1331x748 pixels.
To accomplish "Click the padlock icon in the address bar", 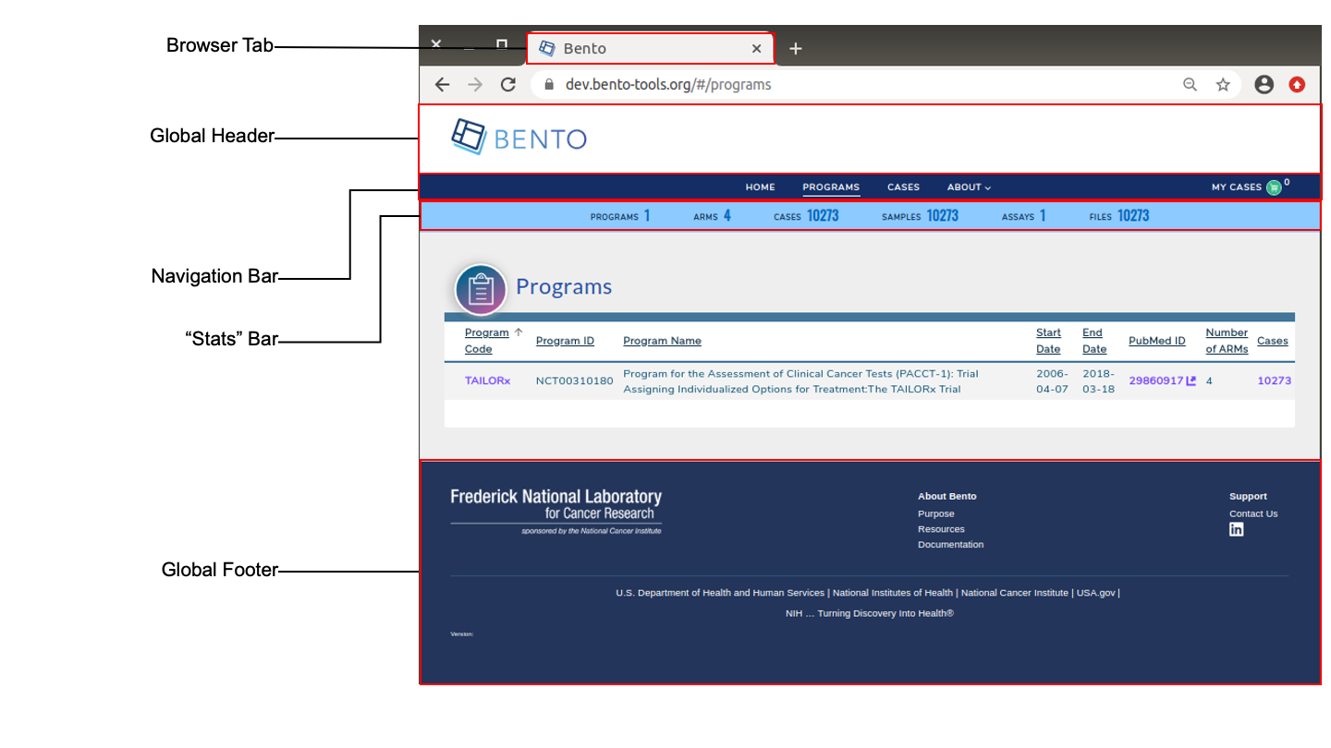I will pyautogui.click(x=548, y=85).
